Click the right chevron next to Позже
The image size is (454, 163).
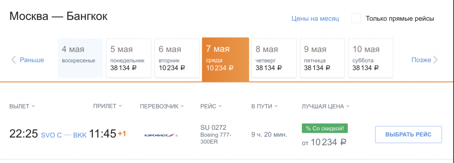point(435,60)
